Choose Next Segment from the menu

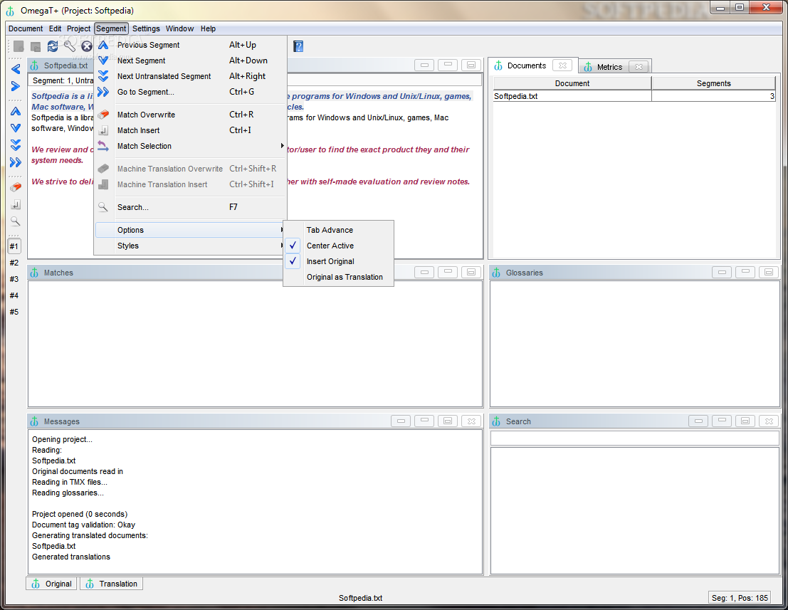tap(191, 61)
